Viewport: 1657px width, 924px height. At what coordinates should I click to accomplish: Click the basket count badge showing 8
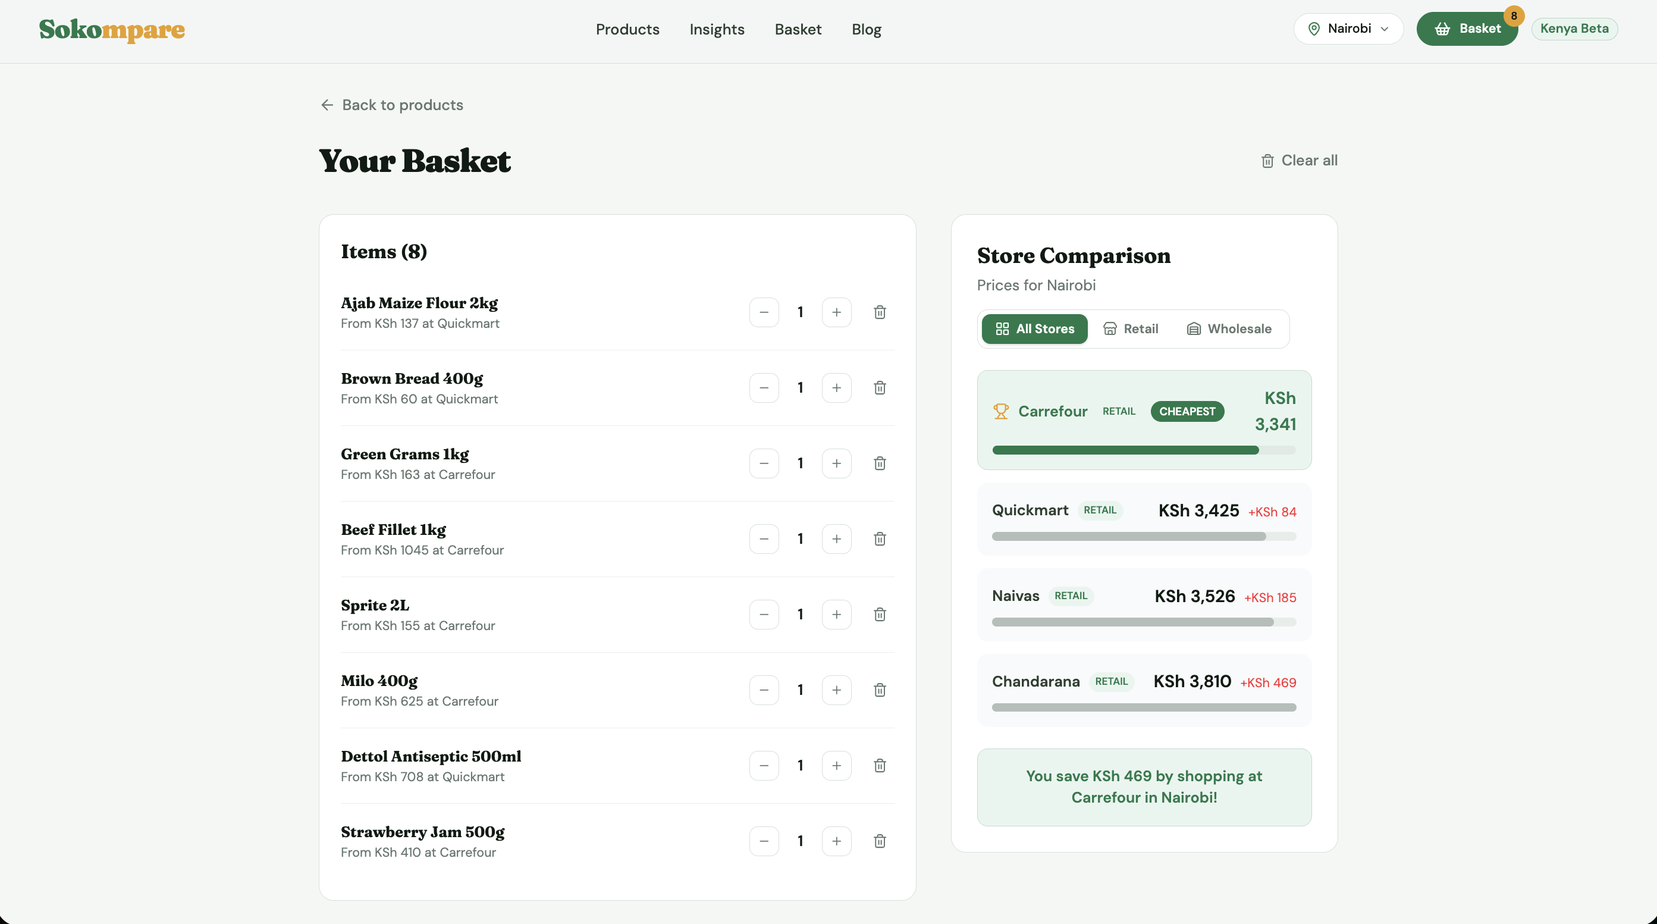click(x=1514, y=16)
